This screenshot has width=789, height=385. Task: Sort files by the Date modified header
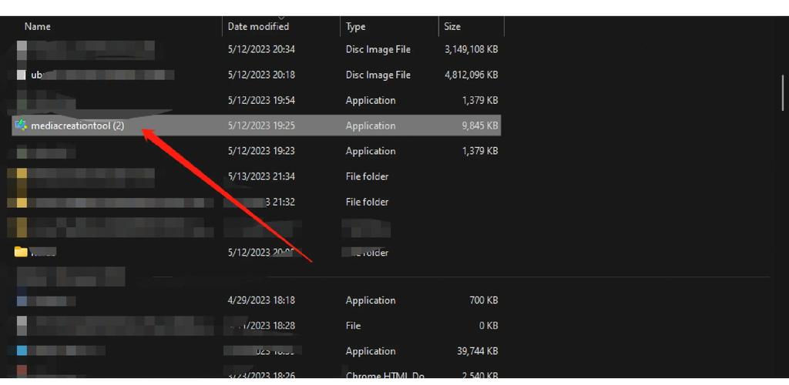(258, 26)
